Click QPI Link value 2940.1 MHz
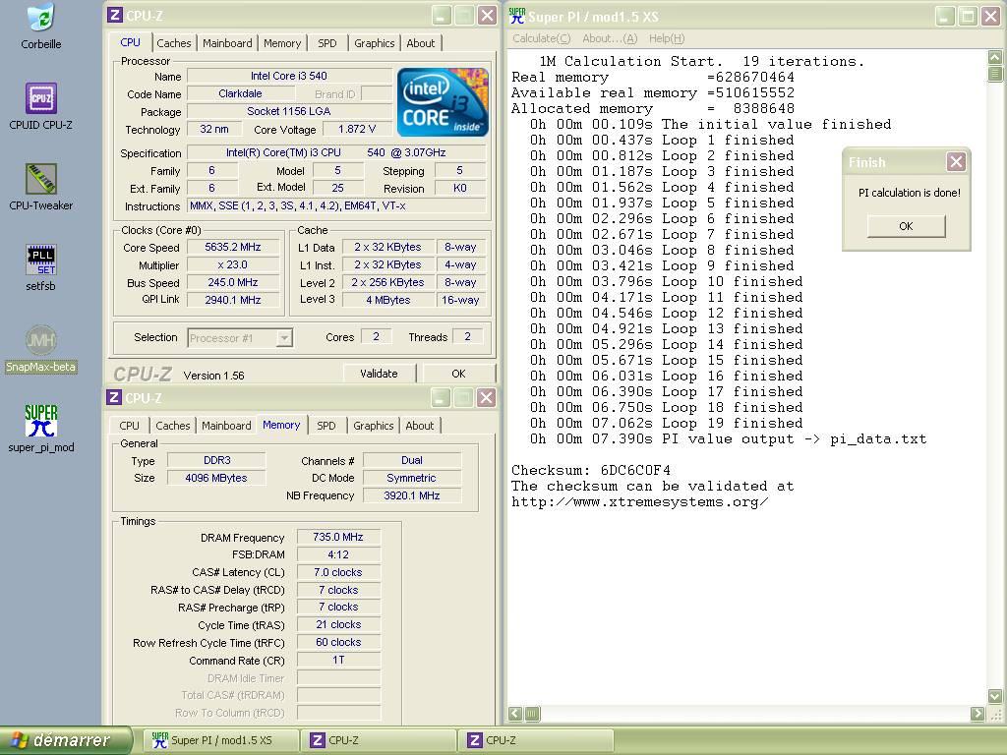 [233, 300]
